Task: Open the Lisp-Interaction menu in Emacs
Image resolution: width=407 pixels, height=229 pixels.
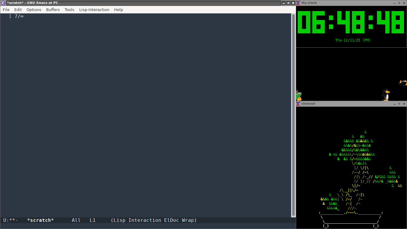Action: point(94,10)
